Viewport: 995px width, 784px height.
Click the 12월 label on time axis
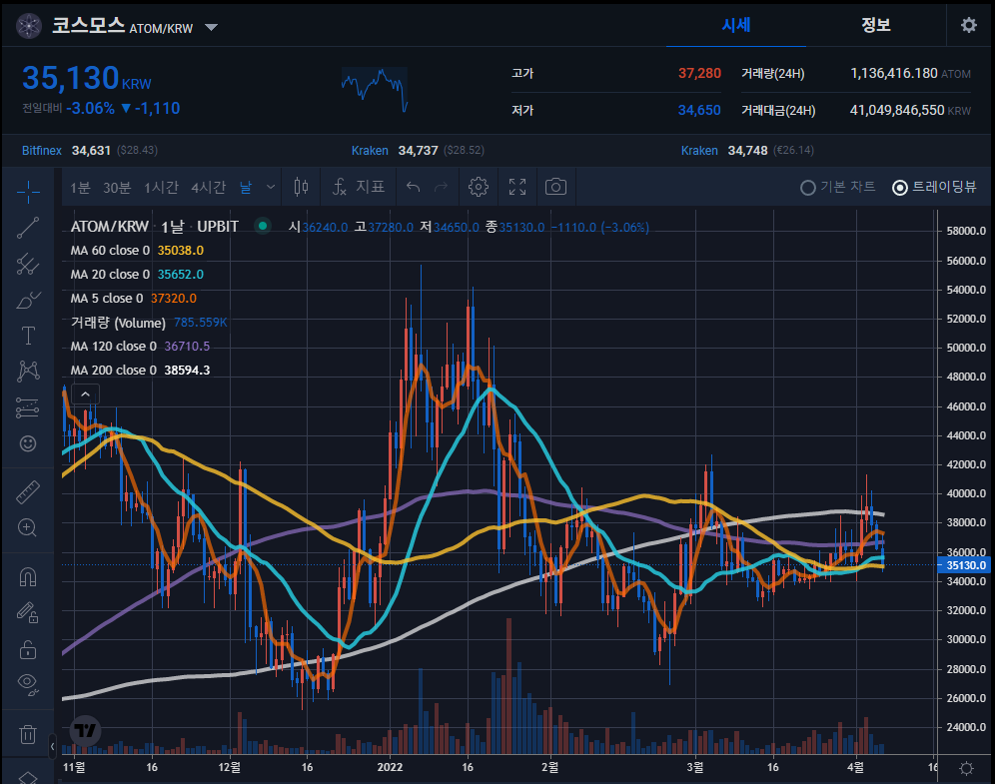pyautogui.click(x=229, y=767)
